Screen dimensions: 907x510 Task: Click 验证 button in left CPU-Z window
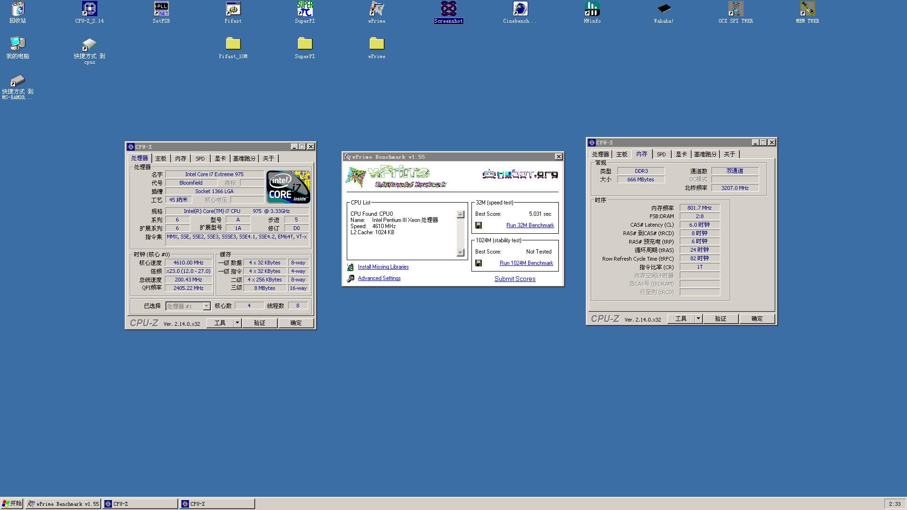(259, 323)
